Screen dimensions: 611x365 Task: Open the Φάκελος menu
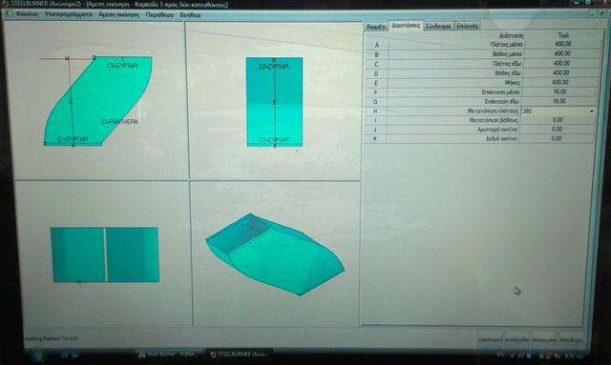coord(27,14)
